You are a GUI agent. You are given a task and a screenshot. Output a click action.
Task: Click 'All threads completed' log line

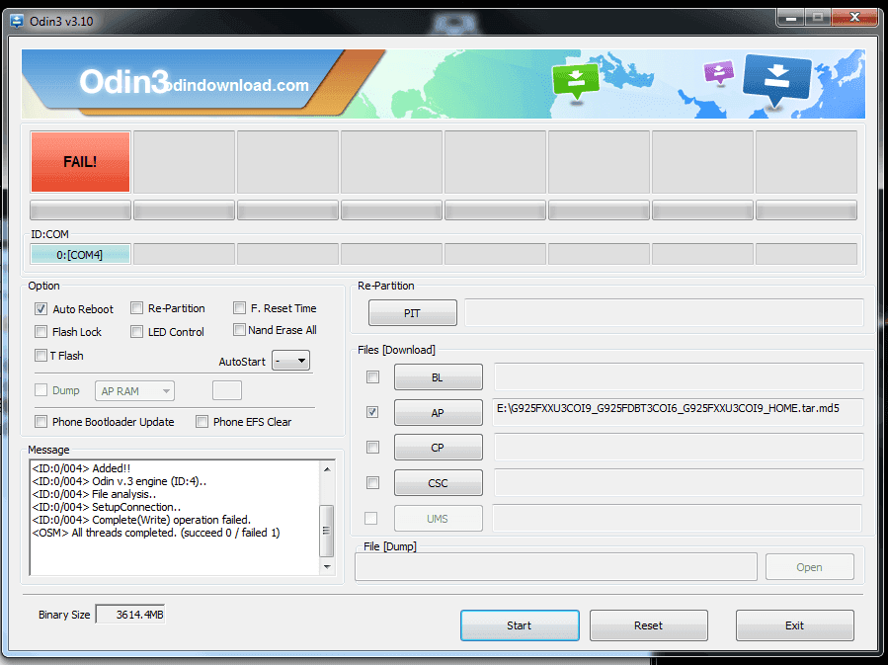coord(156,533)
